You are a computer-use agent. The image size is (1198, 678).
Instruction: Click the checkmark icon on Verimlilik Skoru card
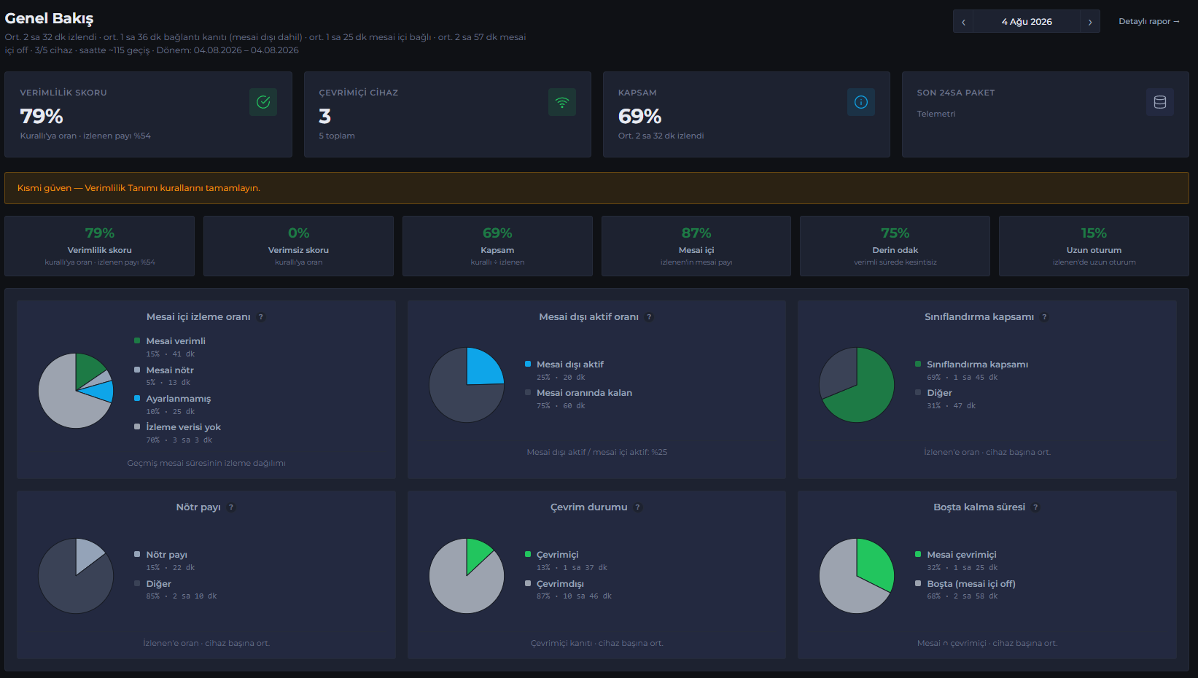[263, 102]
